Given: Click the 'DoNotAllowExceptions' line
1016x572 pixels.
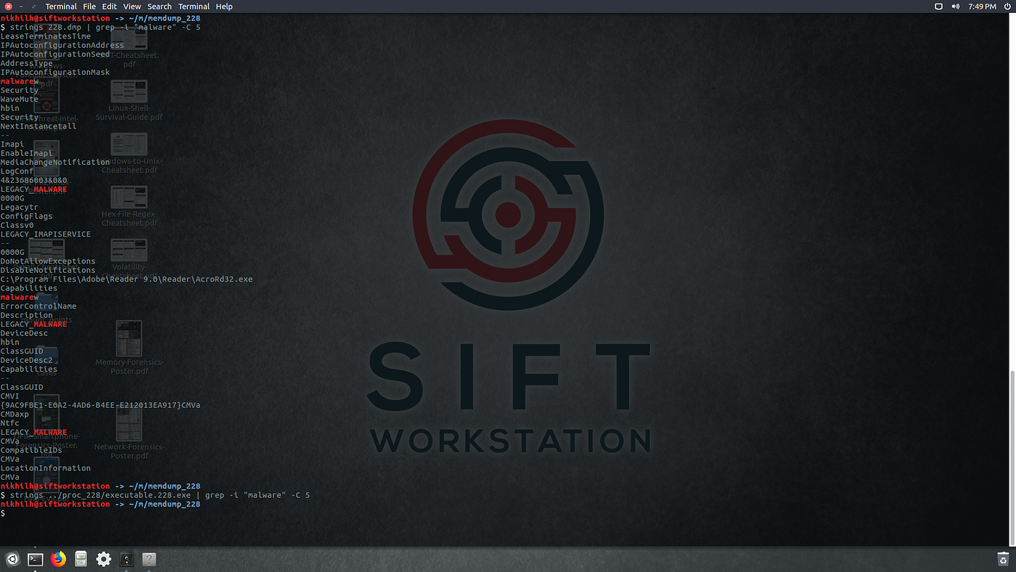Looking at the screenshot, I should (x=48, y=261).
